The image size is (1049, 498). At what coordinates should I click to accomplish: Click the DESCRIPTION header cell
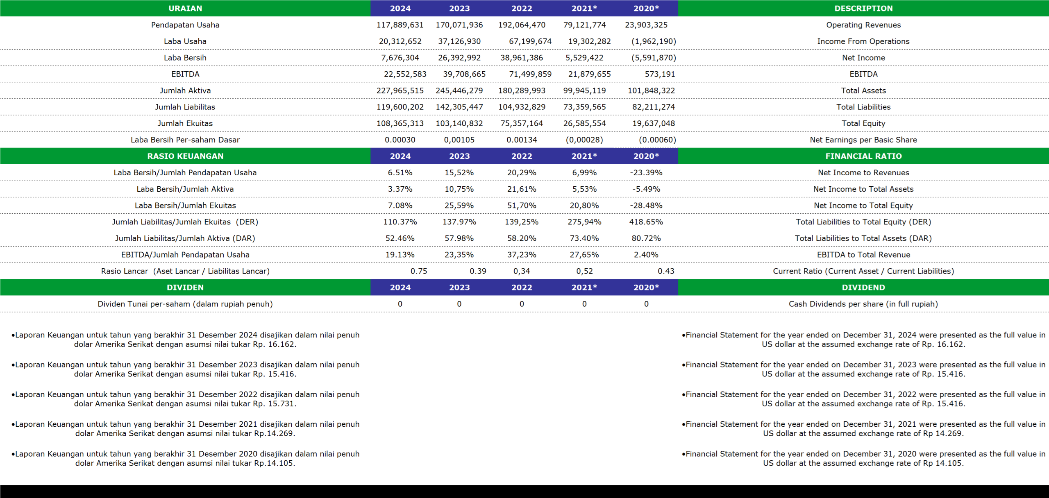click(863, 8)
